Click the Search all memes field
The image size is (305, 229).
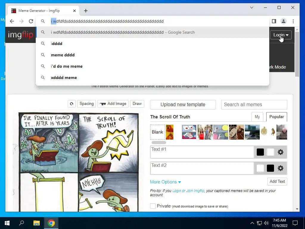[x=254, y=105]
